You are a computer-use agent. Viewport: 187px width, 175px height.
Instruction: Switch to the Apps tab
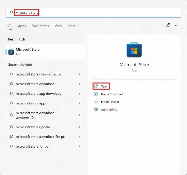coord(22,26)
